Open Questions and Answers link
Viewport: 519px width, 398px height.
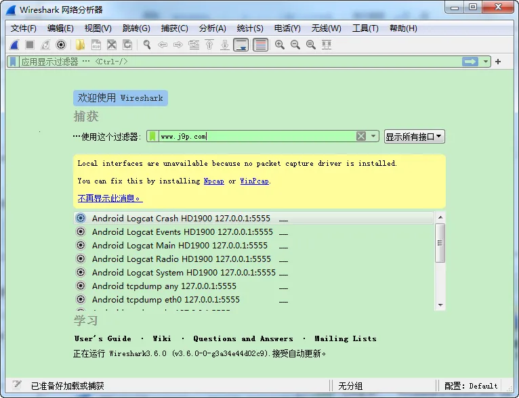pyautogui.click(x=243, y=338)
